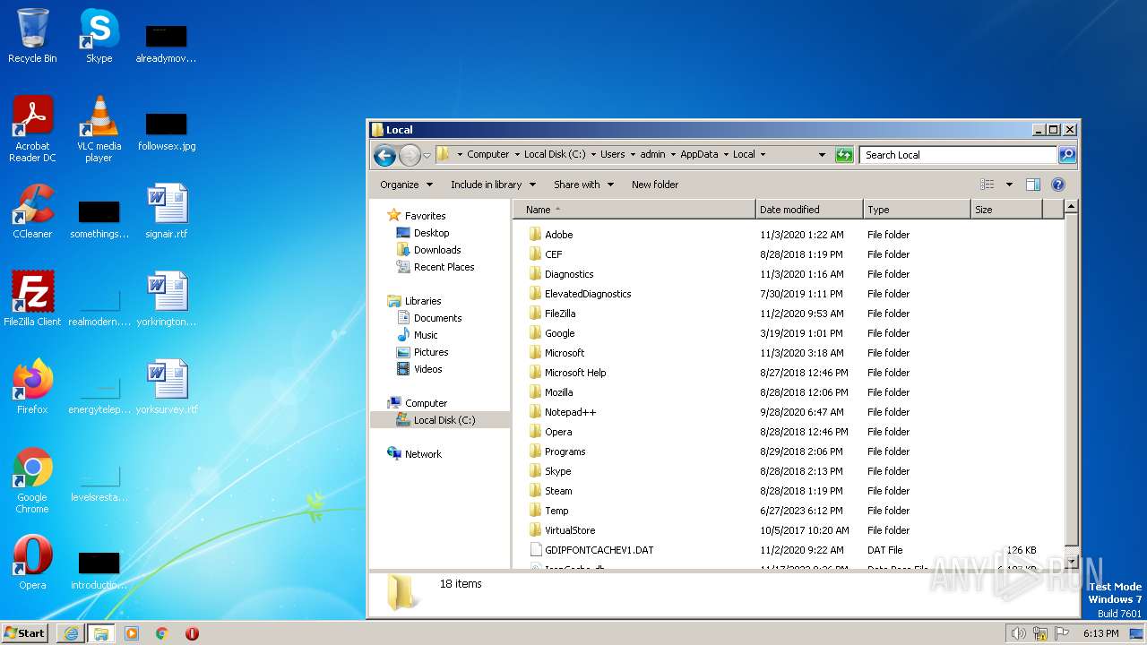
Task: Click the search magnifier icon
Action: coord(1067,155)
